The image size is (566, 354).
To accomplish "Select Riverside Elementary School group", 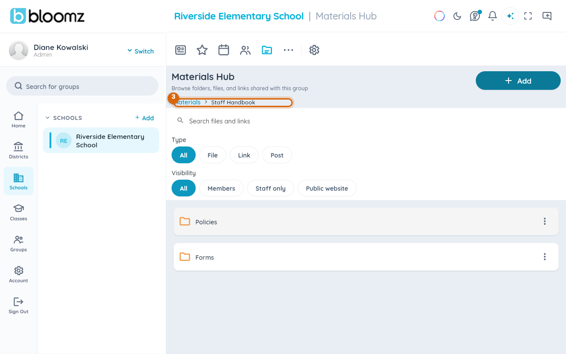I will pos(101,140).
